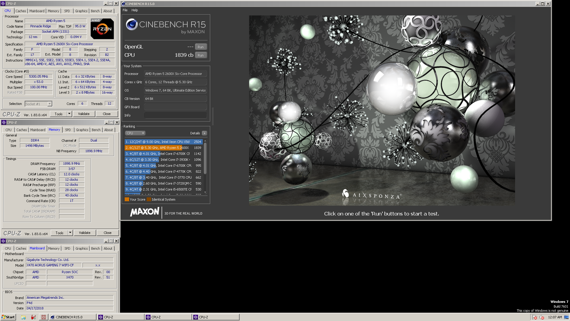Click the CAS# Latency value 12.0 clocks
Screen dimensions: 570x321
[72, 174]
